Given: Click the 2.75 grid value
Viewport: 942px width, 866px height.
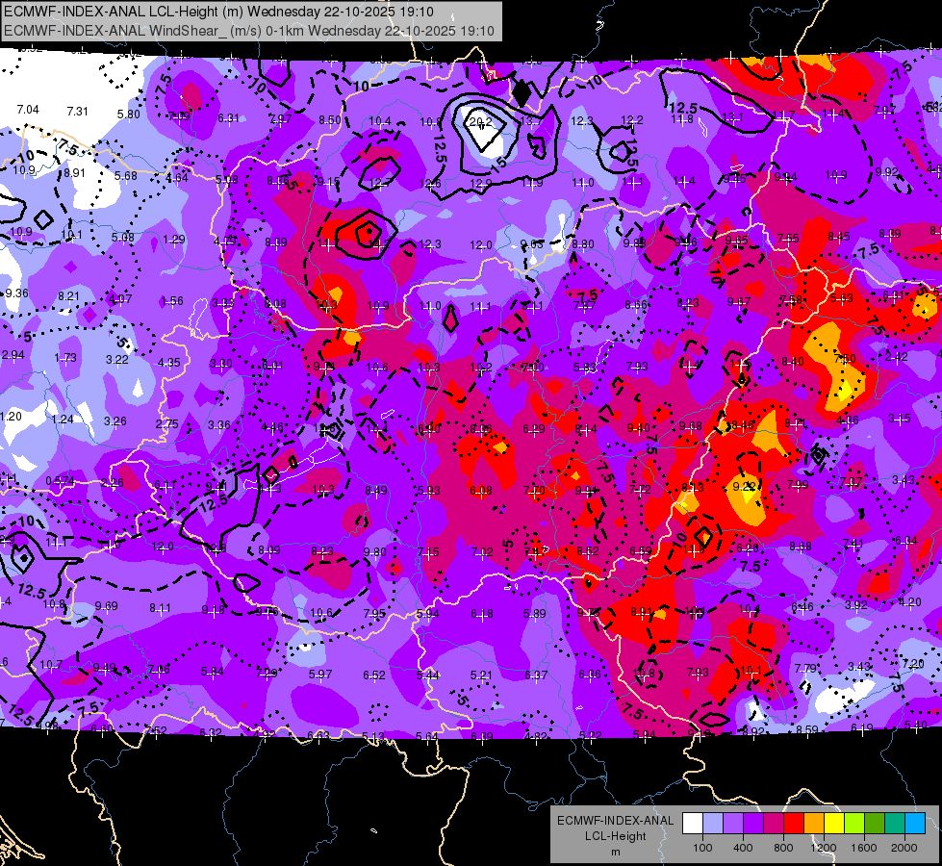Looking at the screenshot, I should (x=167, y=423).
